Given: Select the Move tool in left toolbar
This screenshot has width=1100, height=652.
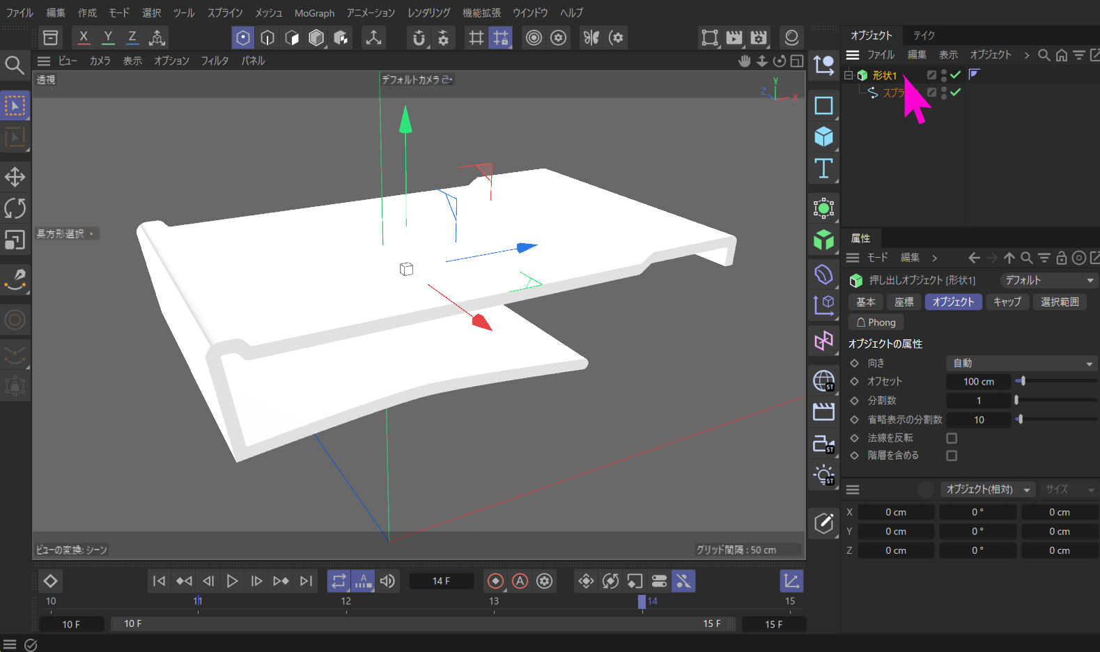Looking at the screenshot, I should (x=15, y=177).
